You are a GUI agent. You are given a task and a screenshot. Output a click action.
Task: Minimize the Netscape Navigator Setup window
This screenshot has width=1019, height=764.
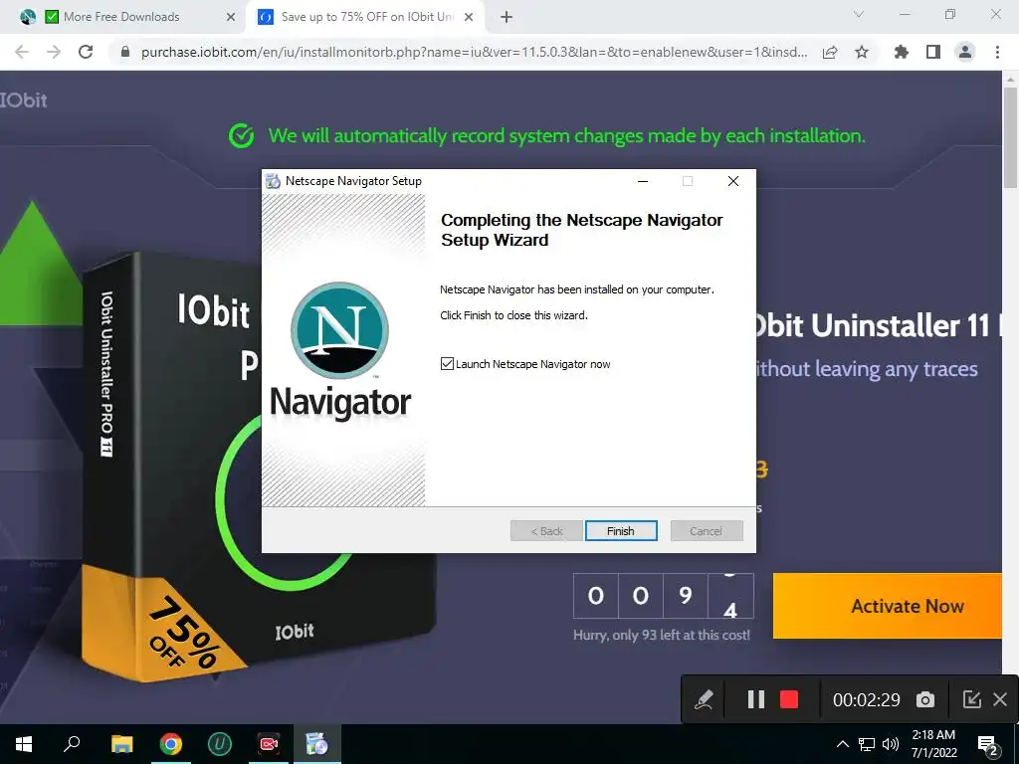[x=643, y=181]
